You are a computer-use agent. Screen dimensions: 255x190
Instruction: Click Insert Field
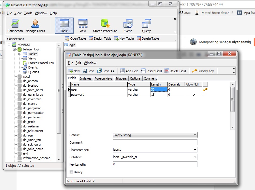click(x=151, y=71)
